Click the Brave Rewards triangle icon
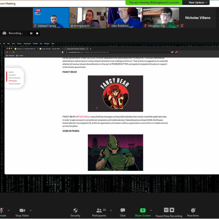This screenshot has height=219, width=219. pyautogui.click(x=176, y=52)
